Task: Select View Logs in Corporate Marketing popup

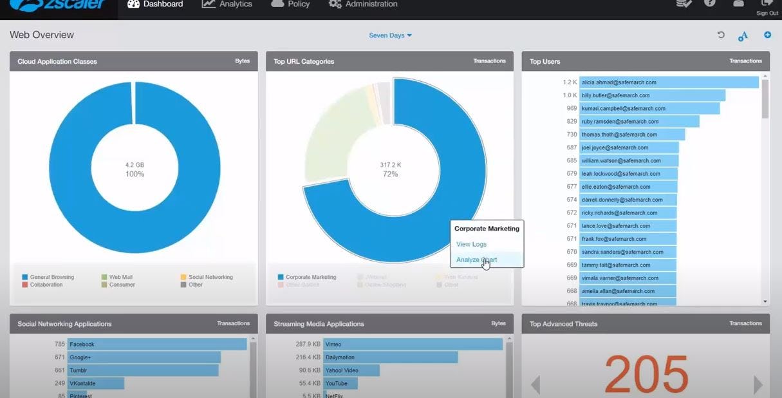Action: point(471,244)
